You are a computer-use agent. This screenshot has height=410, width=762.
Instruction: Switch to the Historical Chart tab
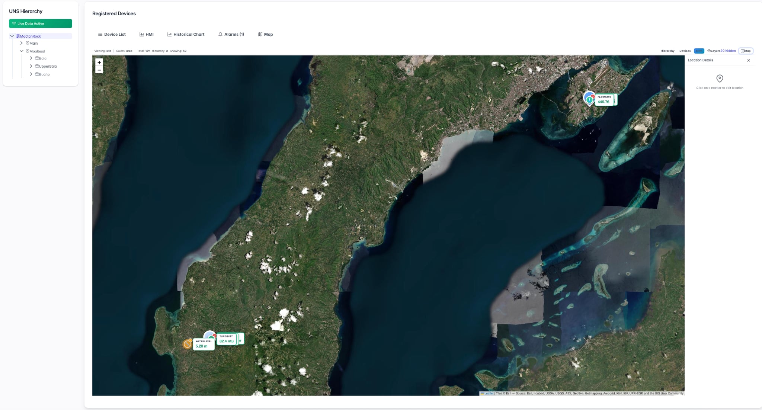click(x=186, y=34)
